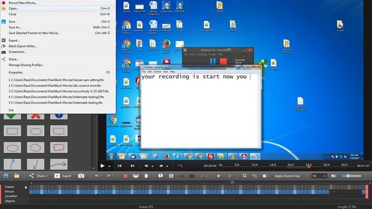Click the red X delete frames icon

[126, 176]
